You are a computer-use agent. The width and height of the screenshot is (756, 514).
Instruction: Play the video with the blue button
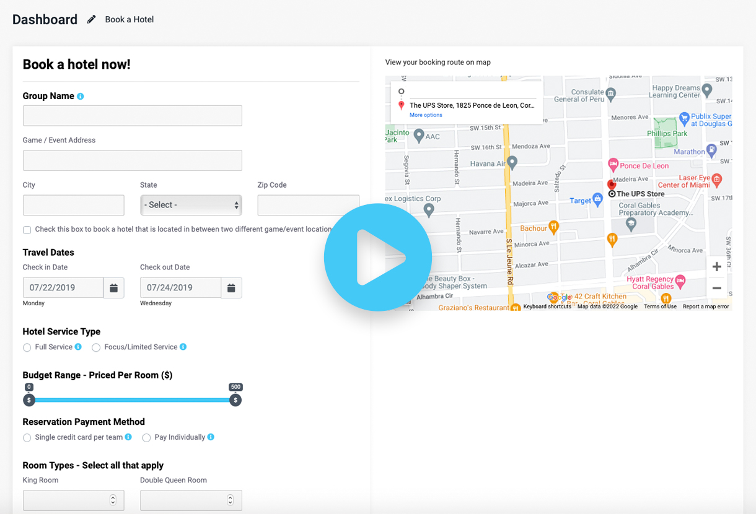377,258
